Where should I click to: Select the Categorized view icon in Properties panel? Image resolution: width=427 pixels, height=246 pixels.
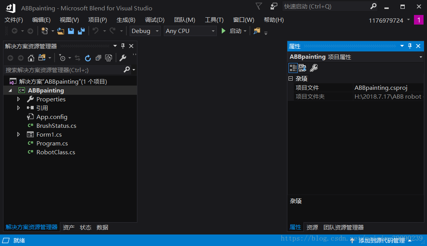pos(293,68)
